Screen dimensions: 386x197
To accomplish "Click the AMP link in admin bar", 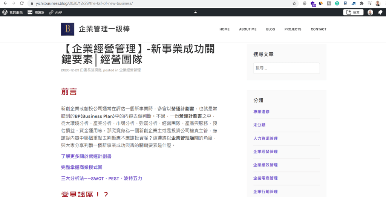I will click(56, 12).
